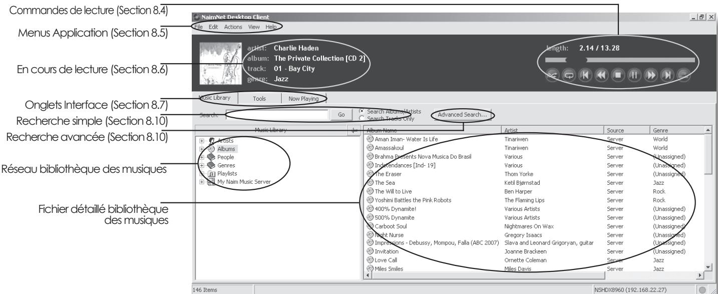
Task: Select the Search Albums/Artists radio option
Action: click(362, 111)
